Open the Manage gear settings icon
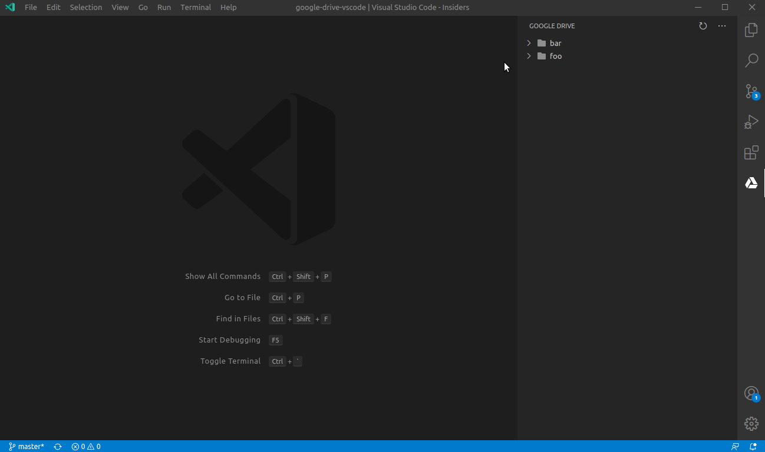 [x=751, y=423]
